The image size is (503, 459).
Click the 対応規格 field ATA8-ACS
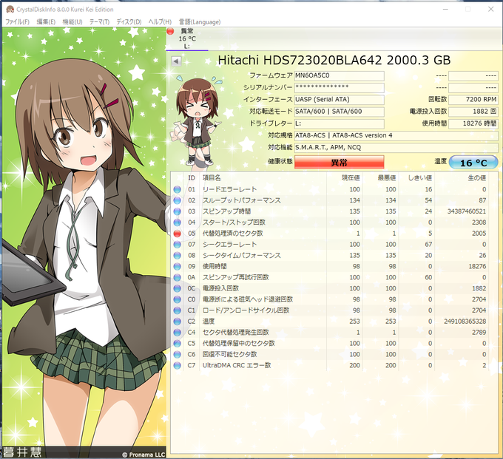click(x=396, y=135)
